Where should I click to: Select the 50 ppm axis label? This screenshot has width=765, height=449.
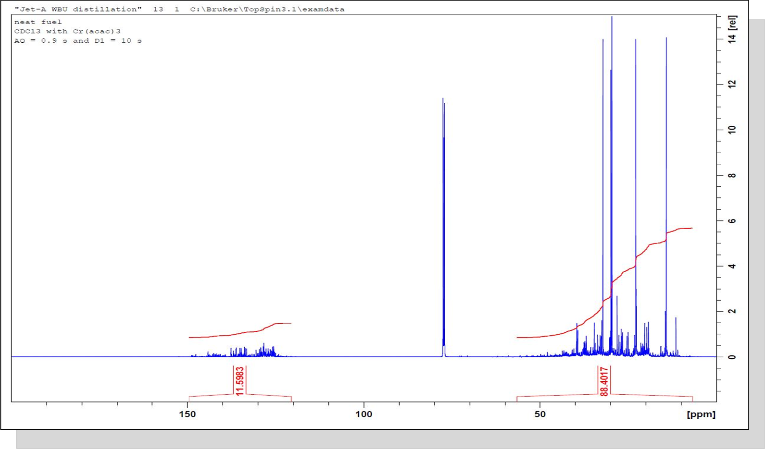(x=539, y=414)
